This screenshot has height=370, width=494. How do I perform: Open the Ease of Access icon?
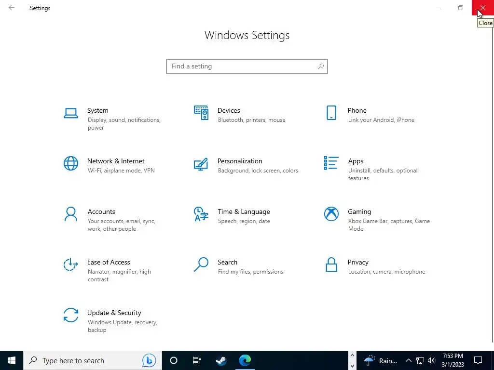pos(71,264)
